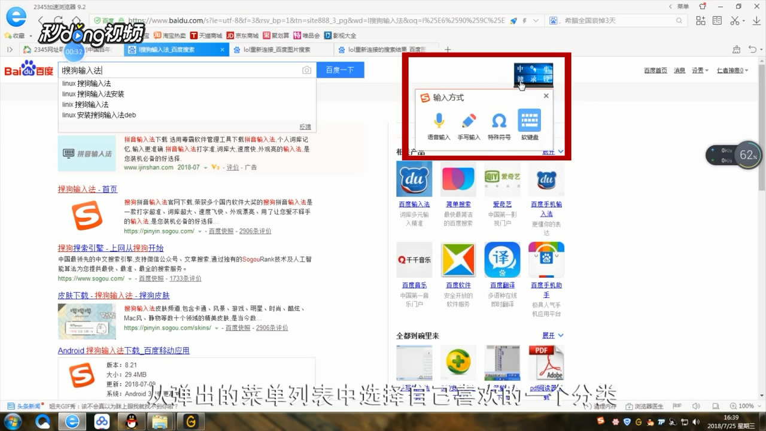Expand dropdown arrow next to pinyin.sogou.com/skins/

point(217,328)
